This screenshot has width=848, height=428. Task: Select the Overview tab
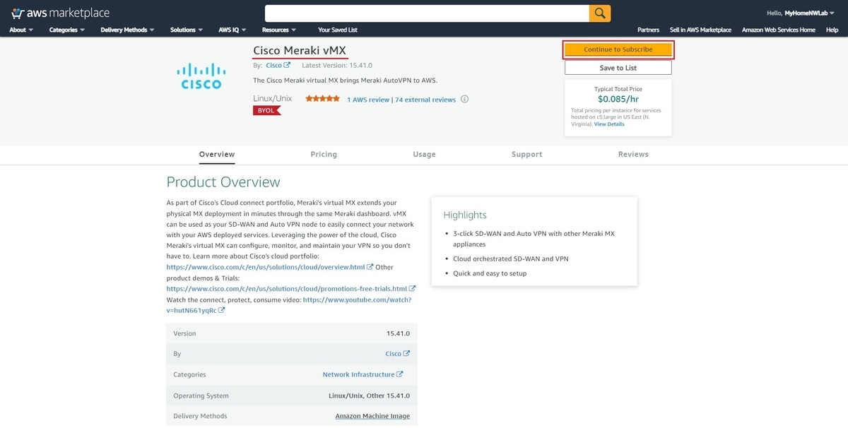(x=217, y=154)
